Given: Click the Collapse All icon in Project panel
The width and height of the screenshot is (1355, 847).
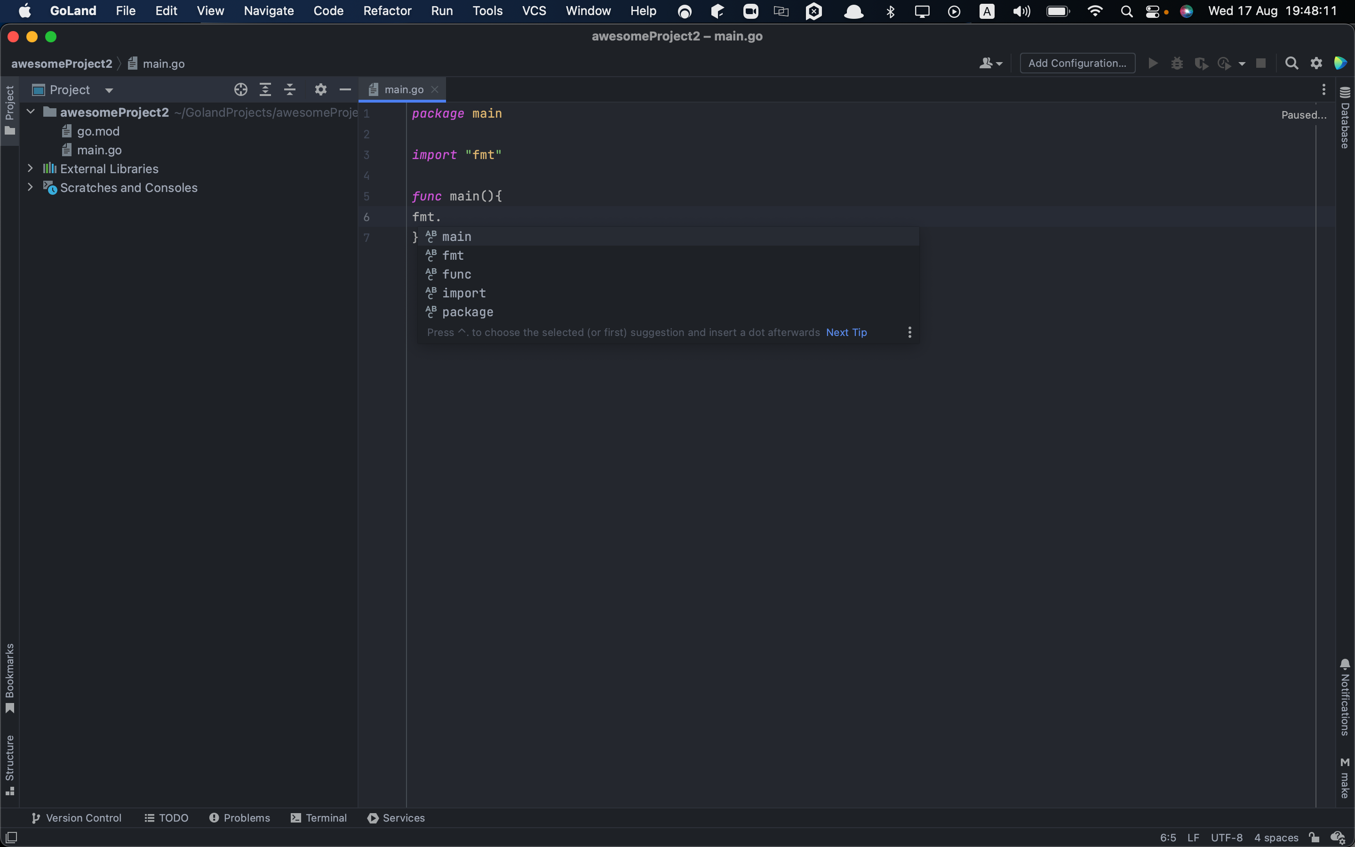Looking at the screenshot, I should click(x=289, y=89).
